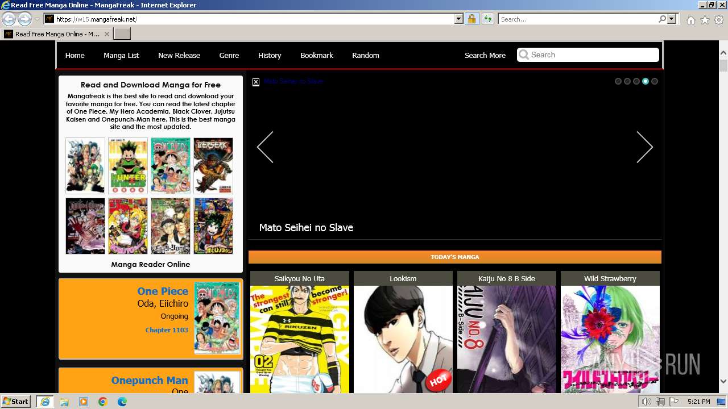Open the New Release menu
Screen dimensions: 728x409
pos(179,55)
